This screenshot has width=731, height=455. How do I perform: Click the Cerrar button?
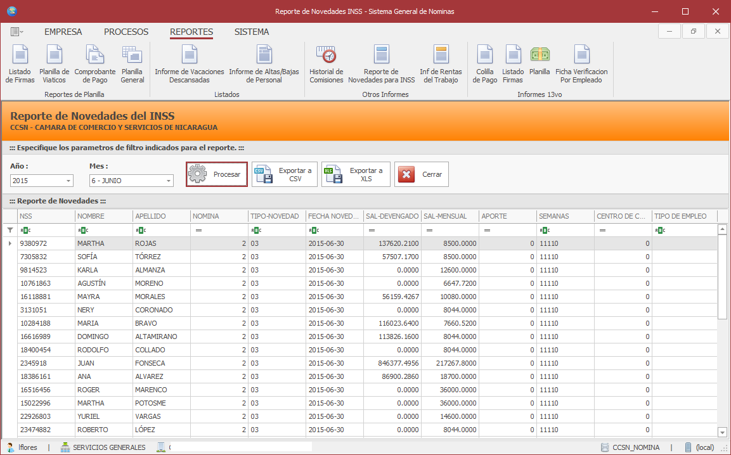pos(422,174)
